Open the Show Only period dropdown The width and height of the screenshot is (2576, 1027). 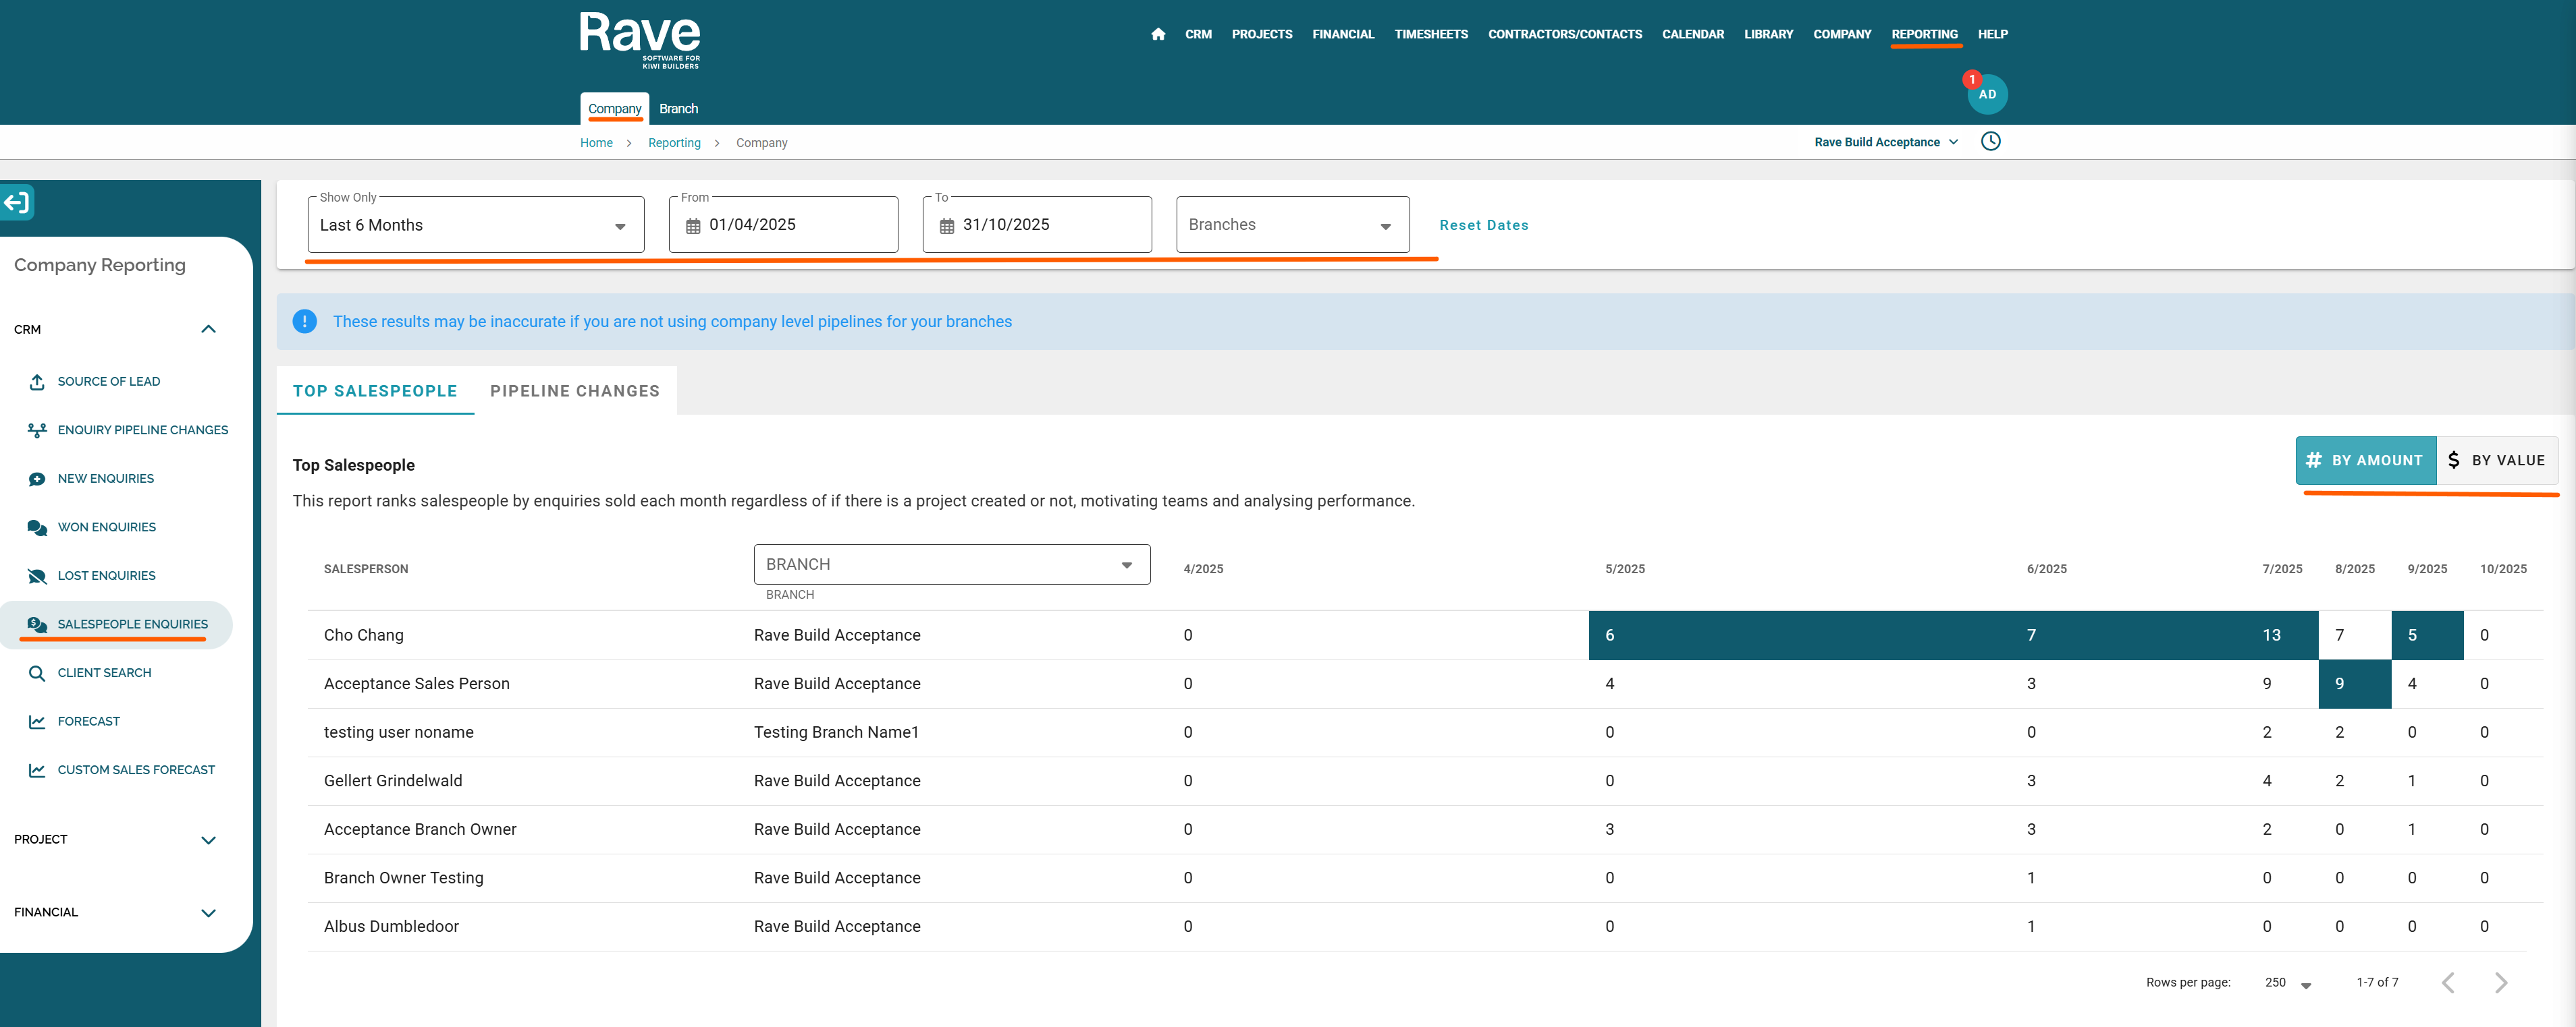pyautogui.click(x=475, y=226)
